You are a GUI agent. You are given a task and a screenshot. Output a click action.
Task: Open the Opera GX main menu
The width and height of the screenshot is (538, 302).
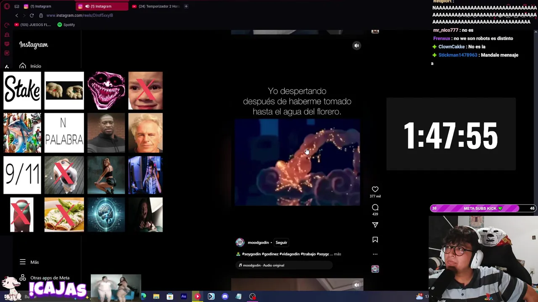7,6
